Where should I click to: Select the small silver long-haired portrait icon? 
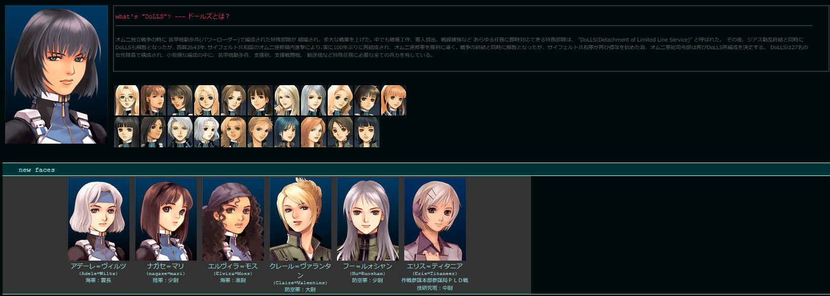(314, 100)
